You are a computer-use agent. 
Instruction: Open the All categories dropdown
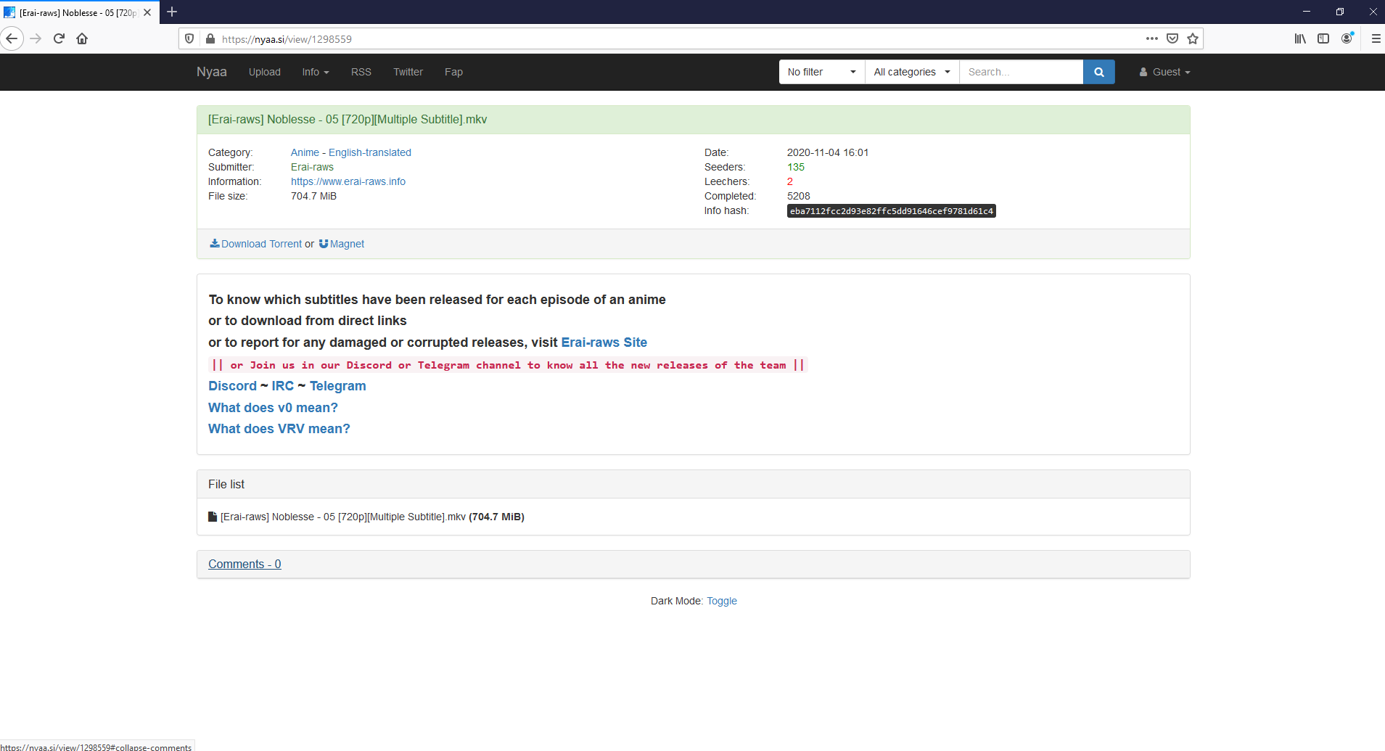tap(911, 72)
